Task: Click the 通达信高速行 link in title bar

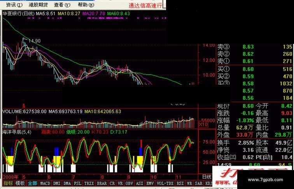Action: coord(145,5)
